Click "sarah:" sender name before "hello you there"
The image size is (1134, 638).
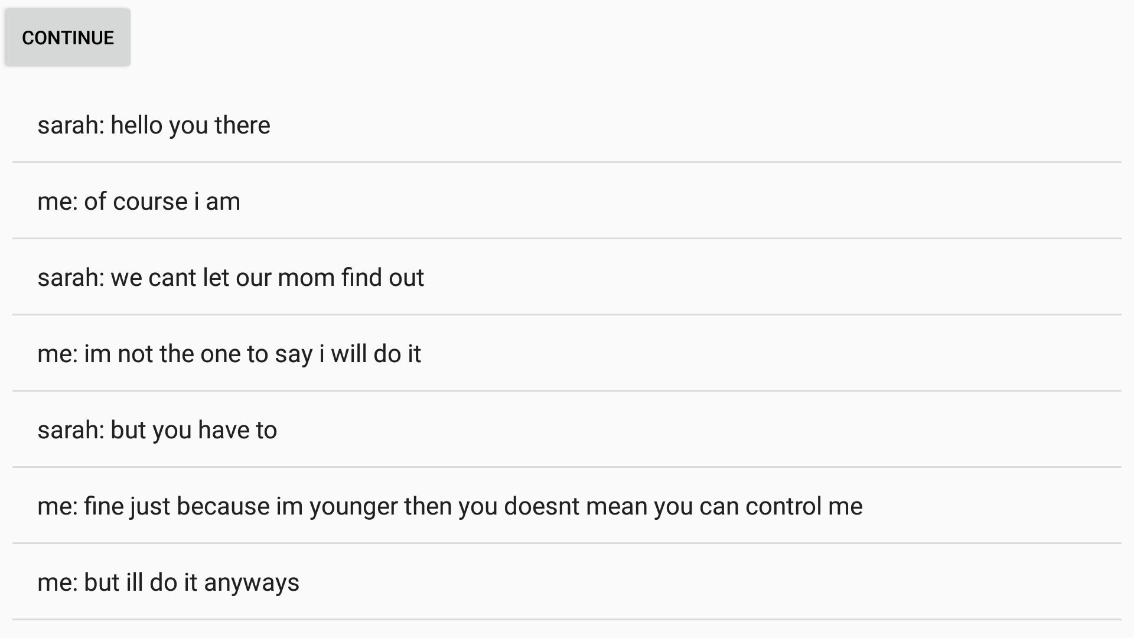pos(71,125)
